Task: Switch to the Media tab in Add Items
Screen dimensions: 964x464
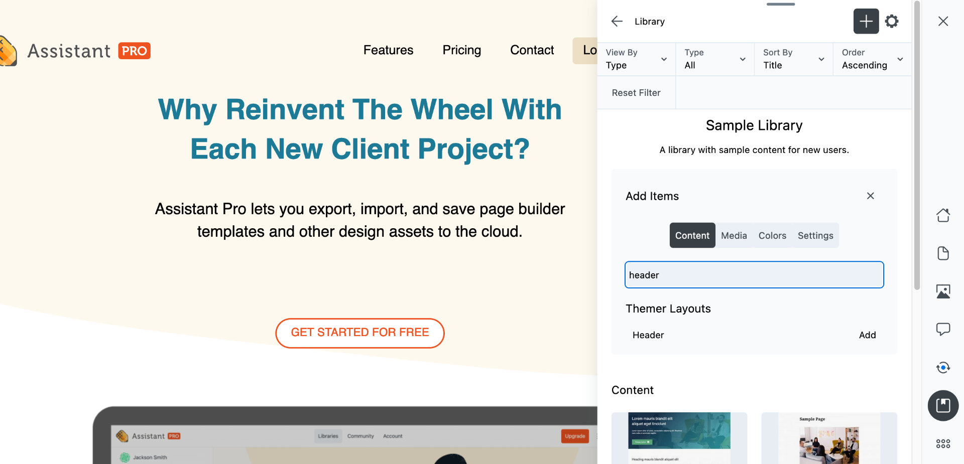Action: pos(734,235)
